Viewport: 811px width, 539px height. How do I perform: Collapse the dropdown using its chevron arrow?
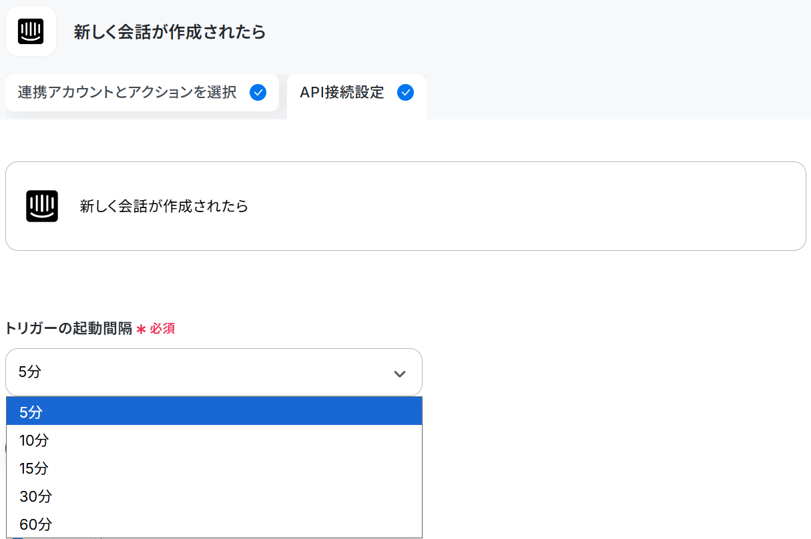click(400, 374)
